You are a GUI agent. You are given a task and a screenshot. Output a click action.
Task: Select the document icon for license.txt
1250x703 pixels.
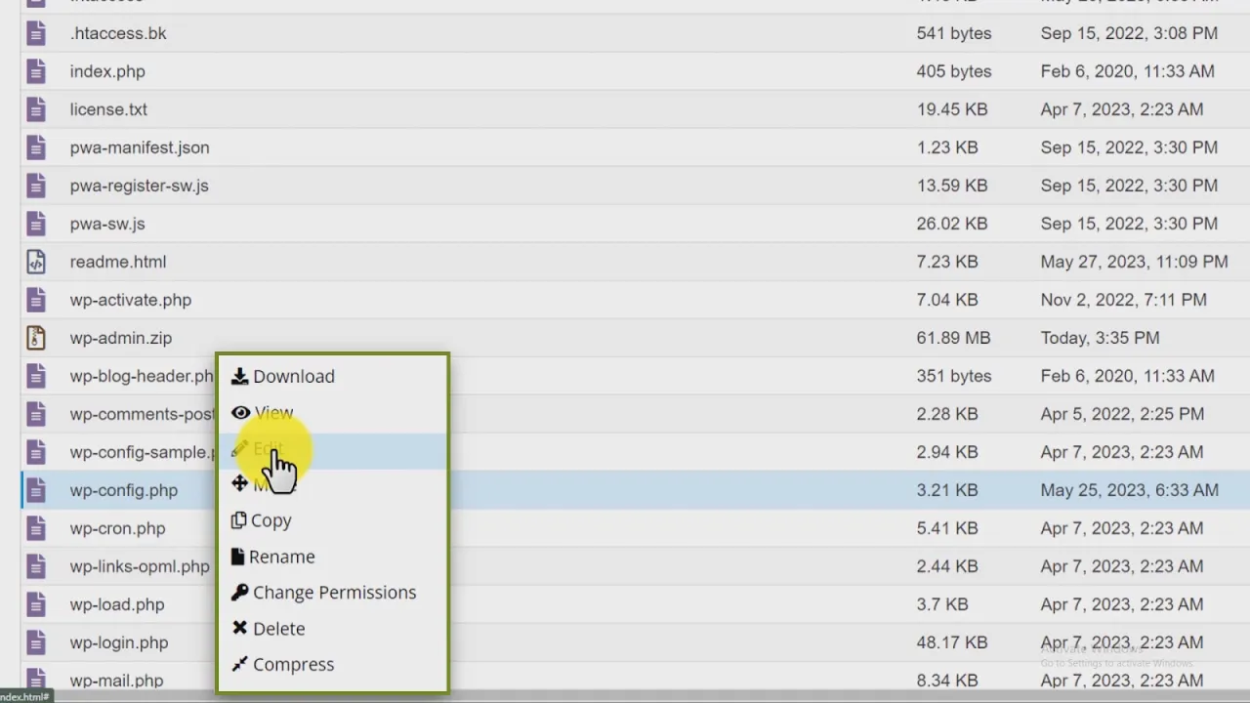[36, 109]
